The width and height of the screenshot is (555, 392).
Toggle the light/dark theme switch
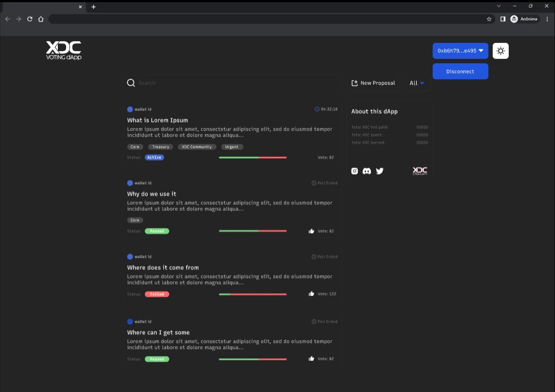(x=500, y=50)
